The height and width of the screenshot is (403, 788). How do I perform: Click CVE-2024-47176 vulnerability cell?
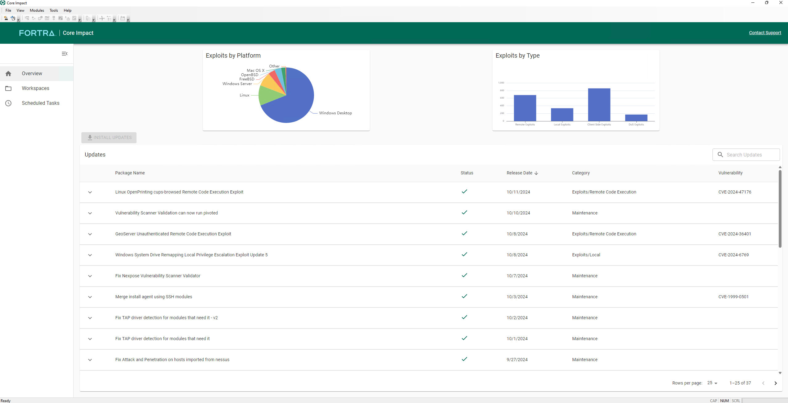735,192
